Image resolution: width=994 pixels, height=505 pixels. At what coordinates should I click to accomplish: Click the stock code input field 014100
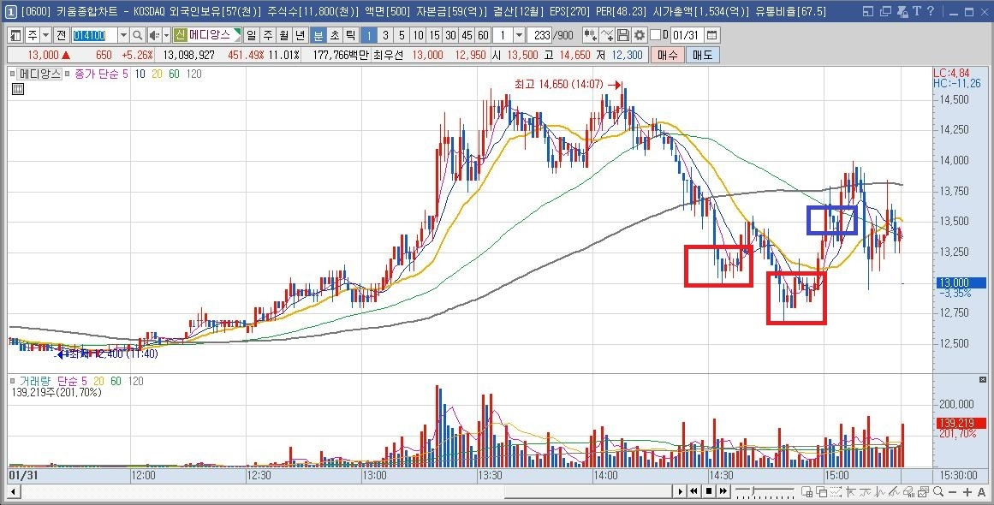pos(94,35)
